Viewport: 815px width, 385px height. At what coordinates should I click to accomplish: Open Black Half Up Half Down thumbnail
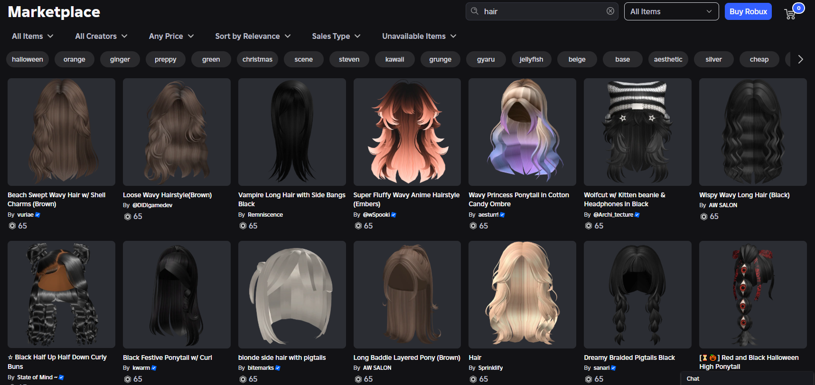click(x=61, y=294)
